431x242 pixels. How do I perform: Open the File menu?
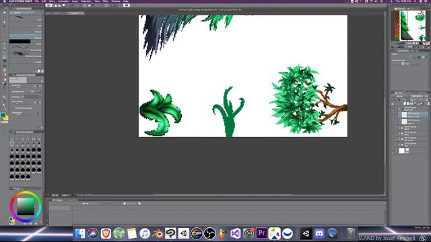tap(37, 1)
